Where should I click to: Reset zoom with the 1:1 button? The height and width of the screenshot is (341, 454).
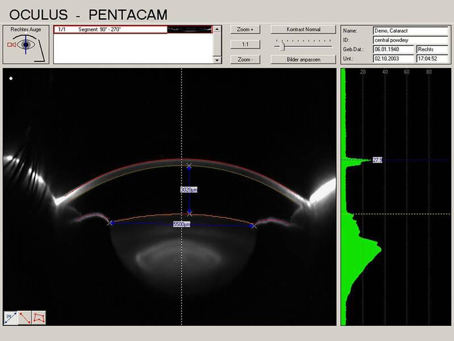(245, 44)
